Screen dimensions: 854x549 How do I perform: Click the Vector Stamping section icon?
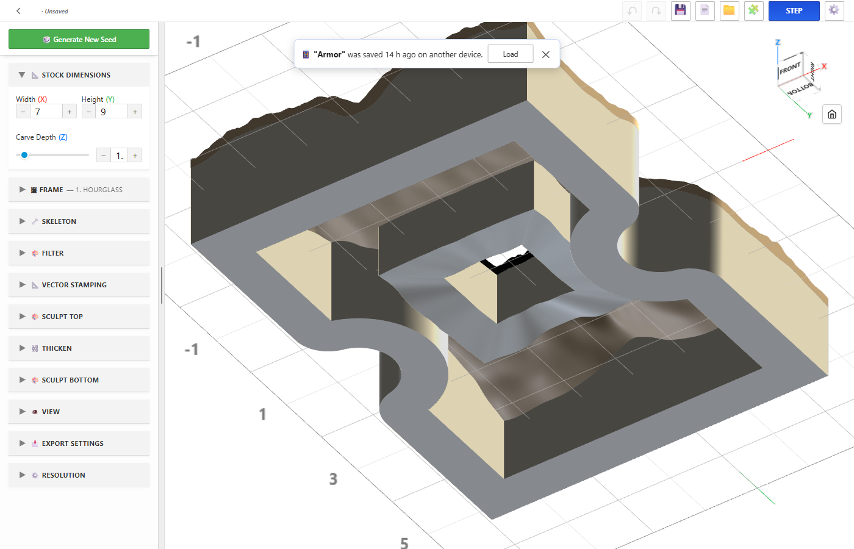[35, 285]
